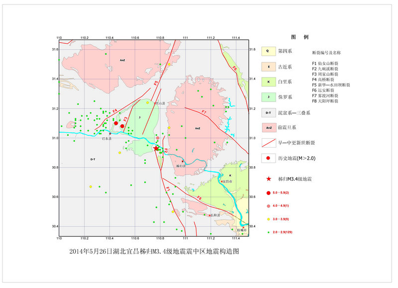Select the 5.0–5.9 magnitude red circle in legend
The image size is (398, 288).
click(x=269, y=192)
